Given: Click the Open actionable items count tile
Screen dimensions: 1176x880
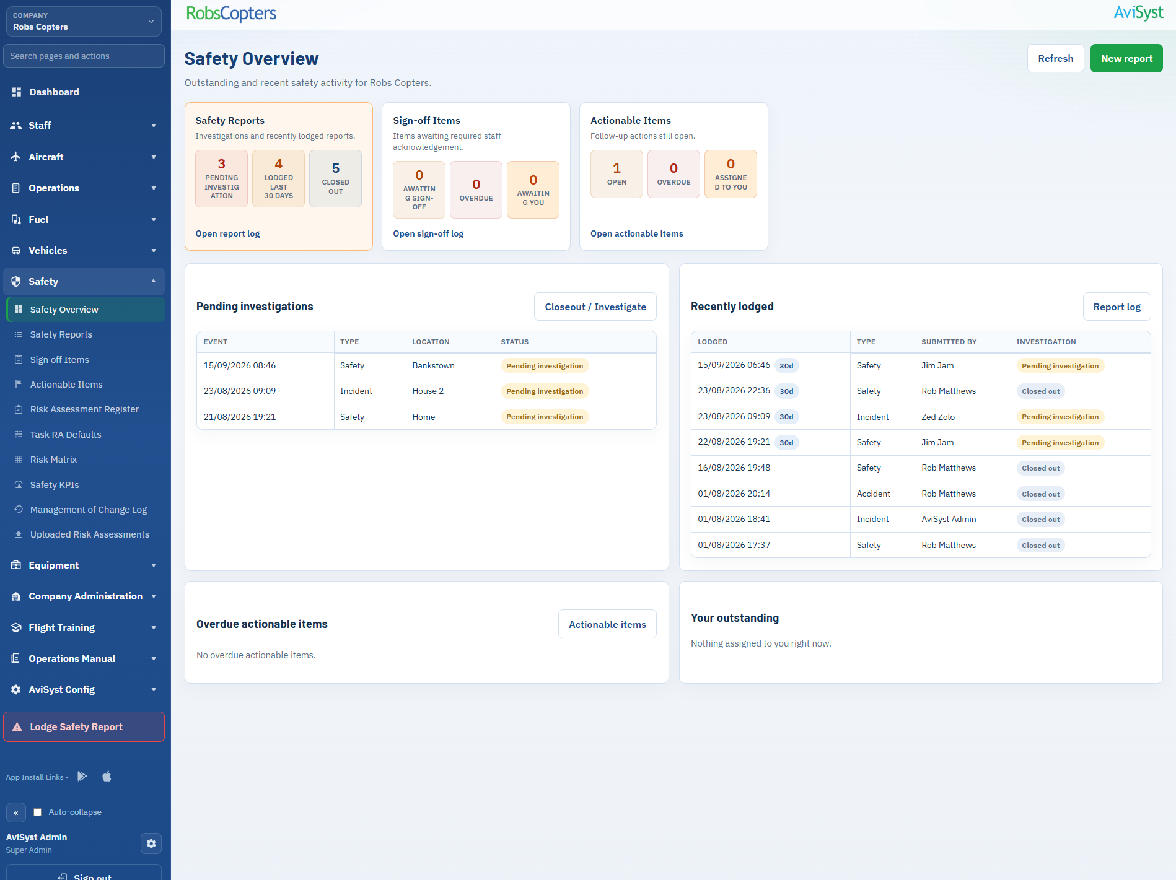Looking at the screenshot, I should tap(617, 174).
